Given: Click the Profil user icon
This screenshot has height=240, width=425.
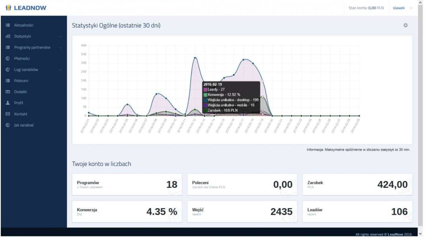Looking at the screenshot, I should [x=8, y=103].
